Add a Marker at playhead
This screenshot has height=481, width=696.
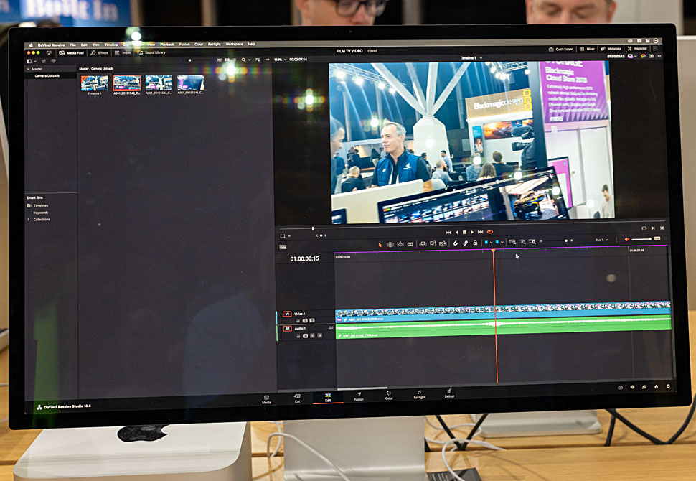(497, 243)
